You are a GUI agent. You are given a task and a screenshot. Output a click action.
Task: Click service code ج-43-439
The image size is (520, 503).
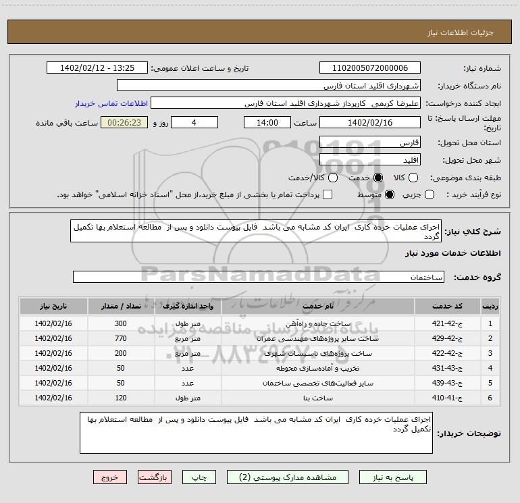(x=447, y=383)
